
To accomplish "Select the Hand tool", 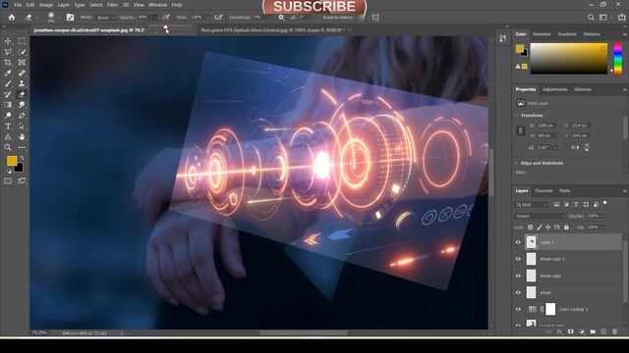I will point(22,137).
